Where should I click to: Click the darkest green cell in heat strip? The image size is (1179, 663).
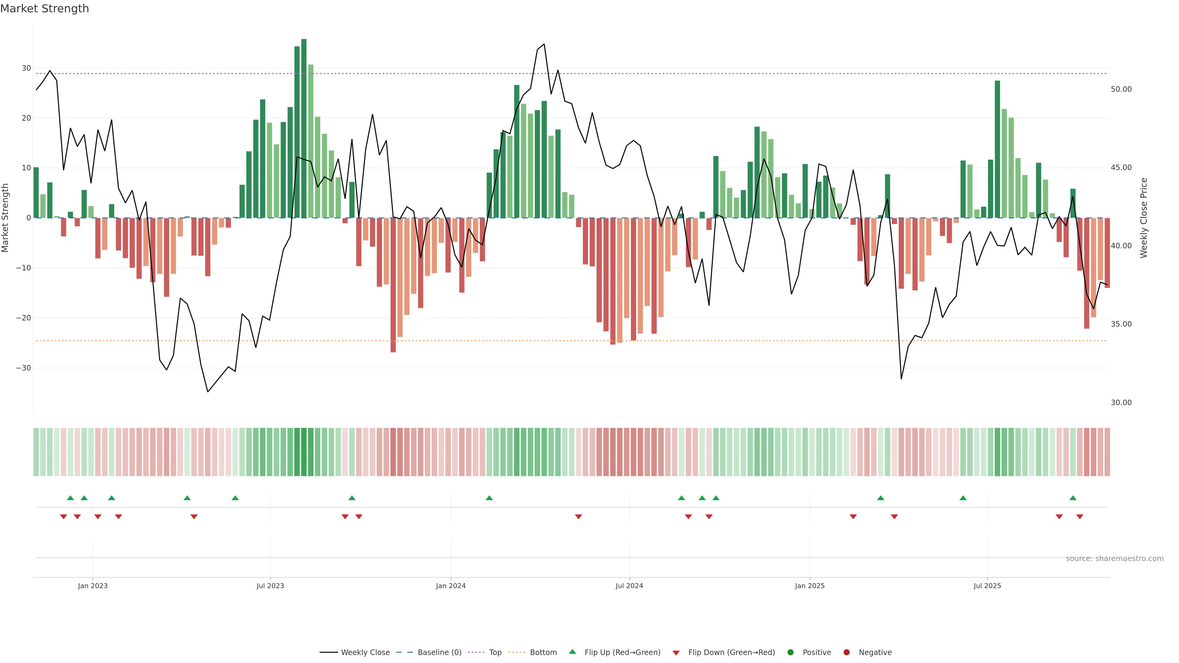[x=304, y=452]
